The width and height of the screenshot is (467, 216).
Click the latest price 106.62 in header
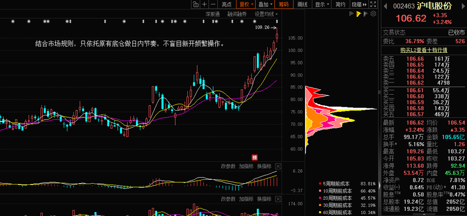(411, 18)
